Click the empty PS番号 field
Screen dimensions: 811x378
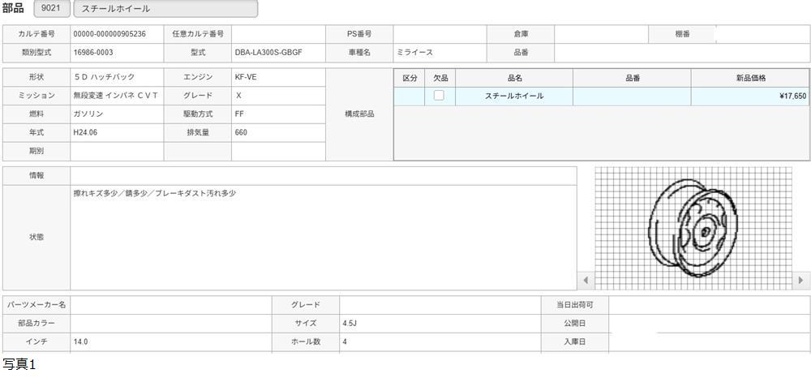pos(440,34)
